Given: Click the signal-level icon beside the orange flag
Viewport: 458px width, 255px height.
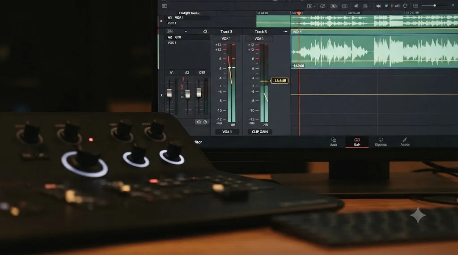Looking at the screenshot, I should 397,6.
